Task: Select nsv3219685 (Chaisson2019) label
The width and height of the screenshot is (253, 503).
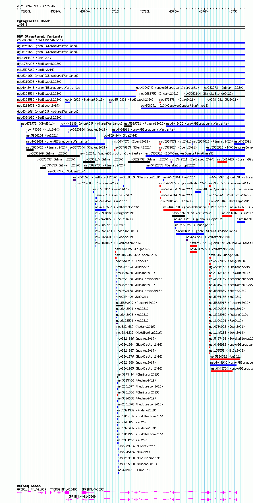Action: [x=97, y=183]
